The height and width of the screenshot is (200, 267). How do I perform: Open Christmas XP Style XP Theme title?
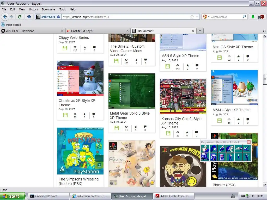point(77,103)
